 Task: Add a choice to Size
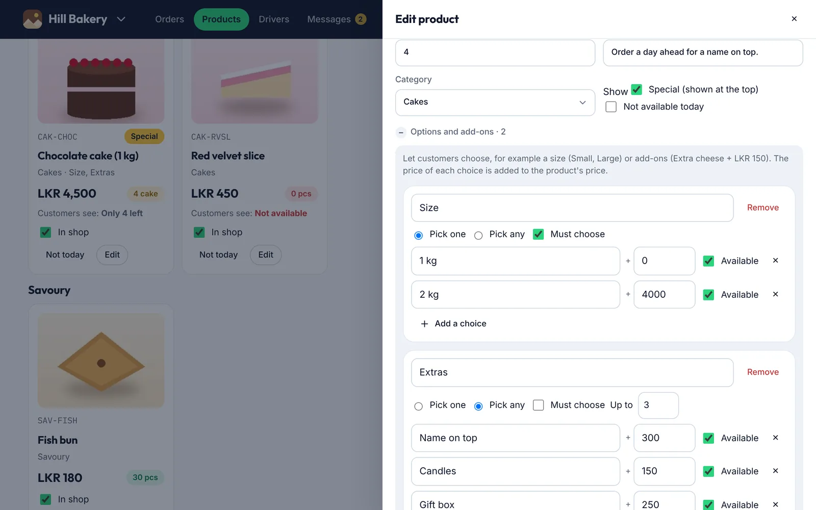click(453, 324)
